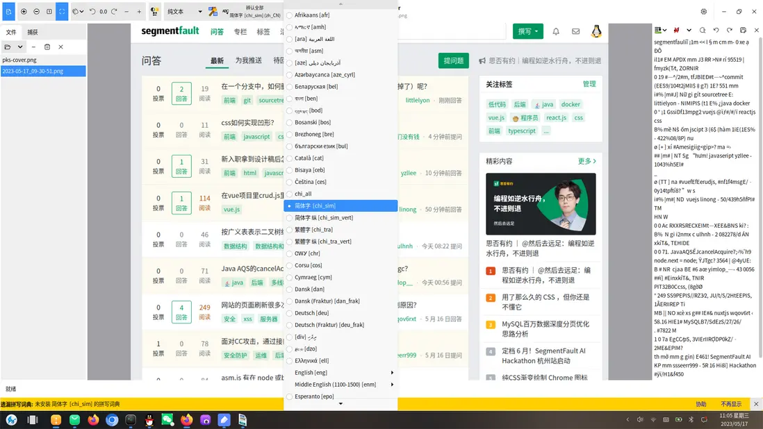763x429 pixels.
Task: Open a new image with the folder icon
Action: click(x=8, y=47)
